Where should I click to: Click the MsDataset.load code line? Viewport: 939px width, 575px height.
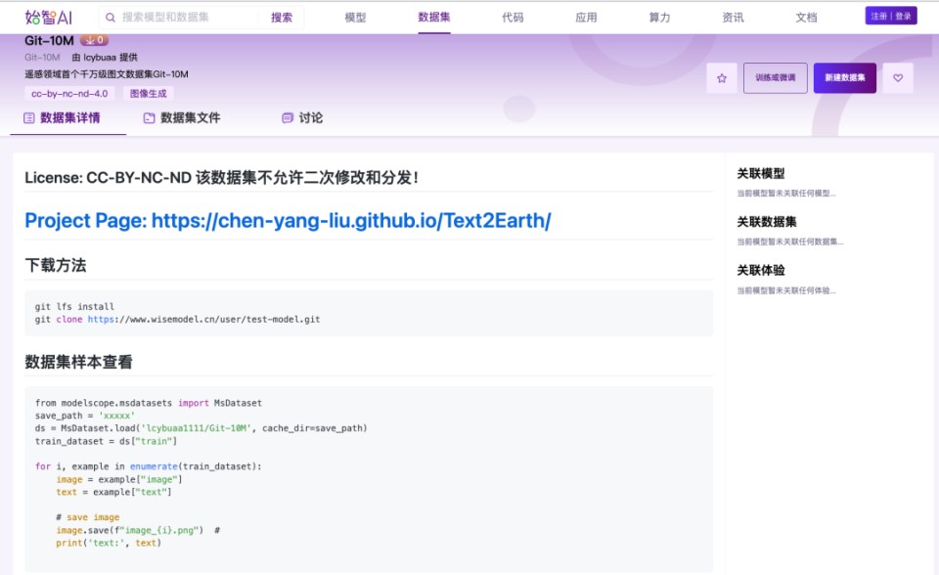tap(201, 428)
